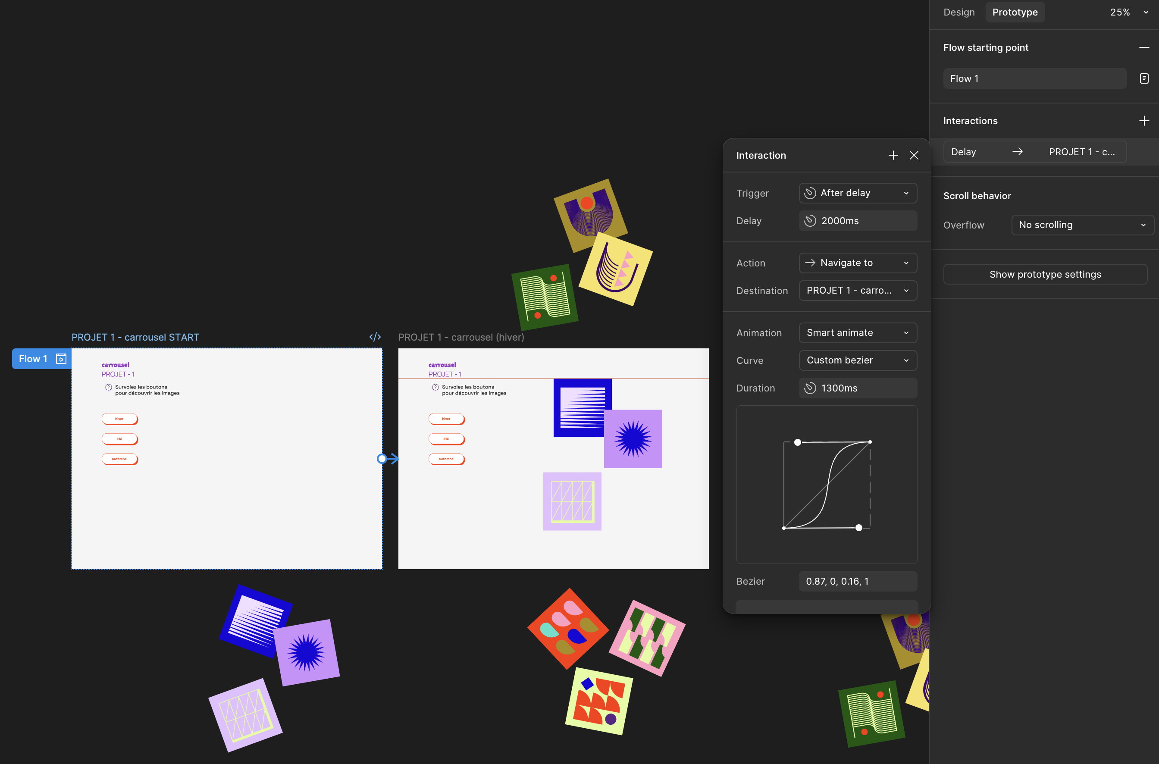Viewport: 1159px width, 764px height.
Task: Click the prototype connection node arrow
Action: [382, 458]
